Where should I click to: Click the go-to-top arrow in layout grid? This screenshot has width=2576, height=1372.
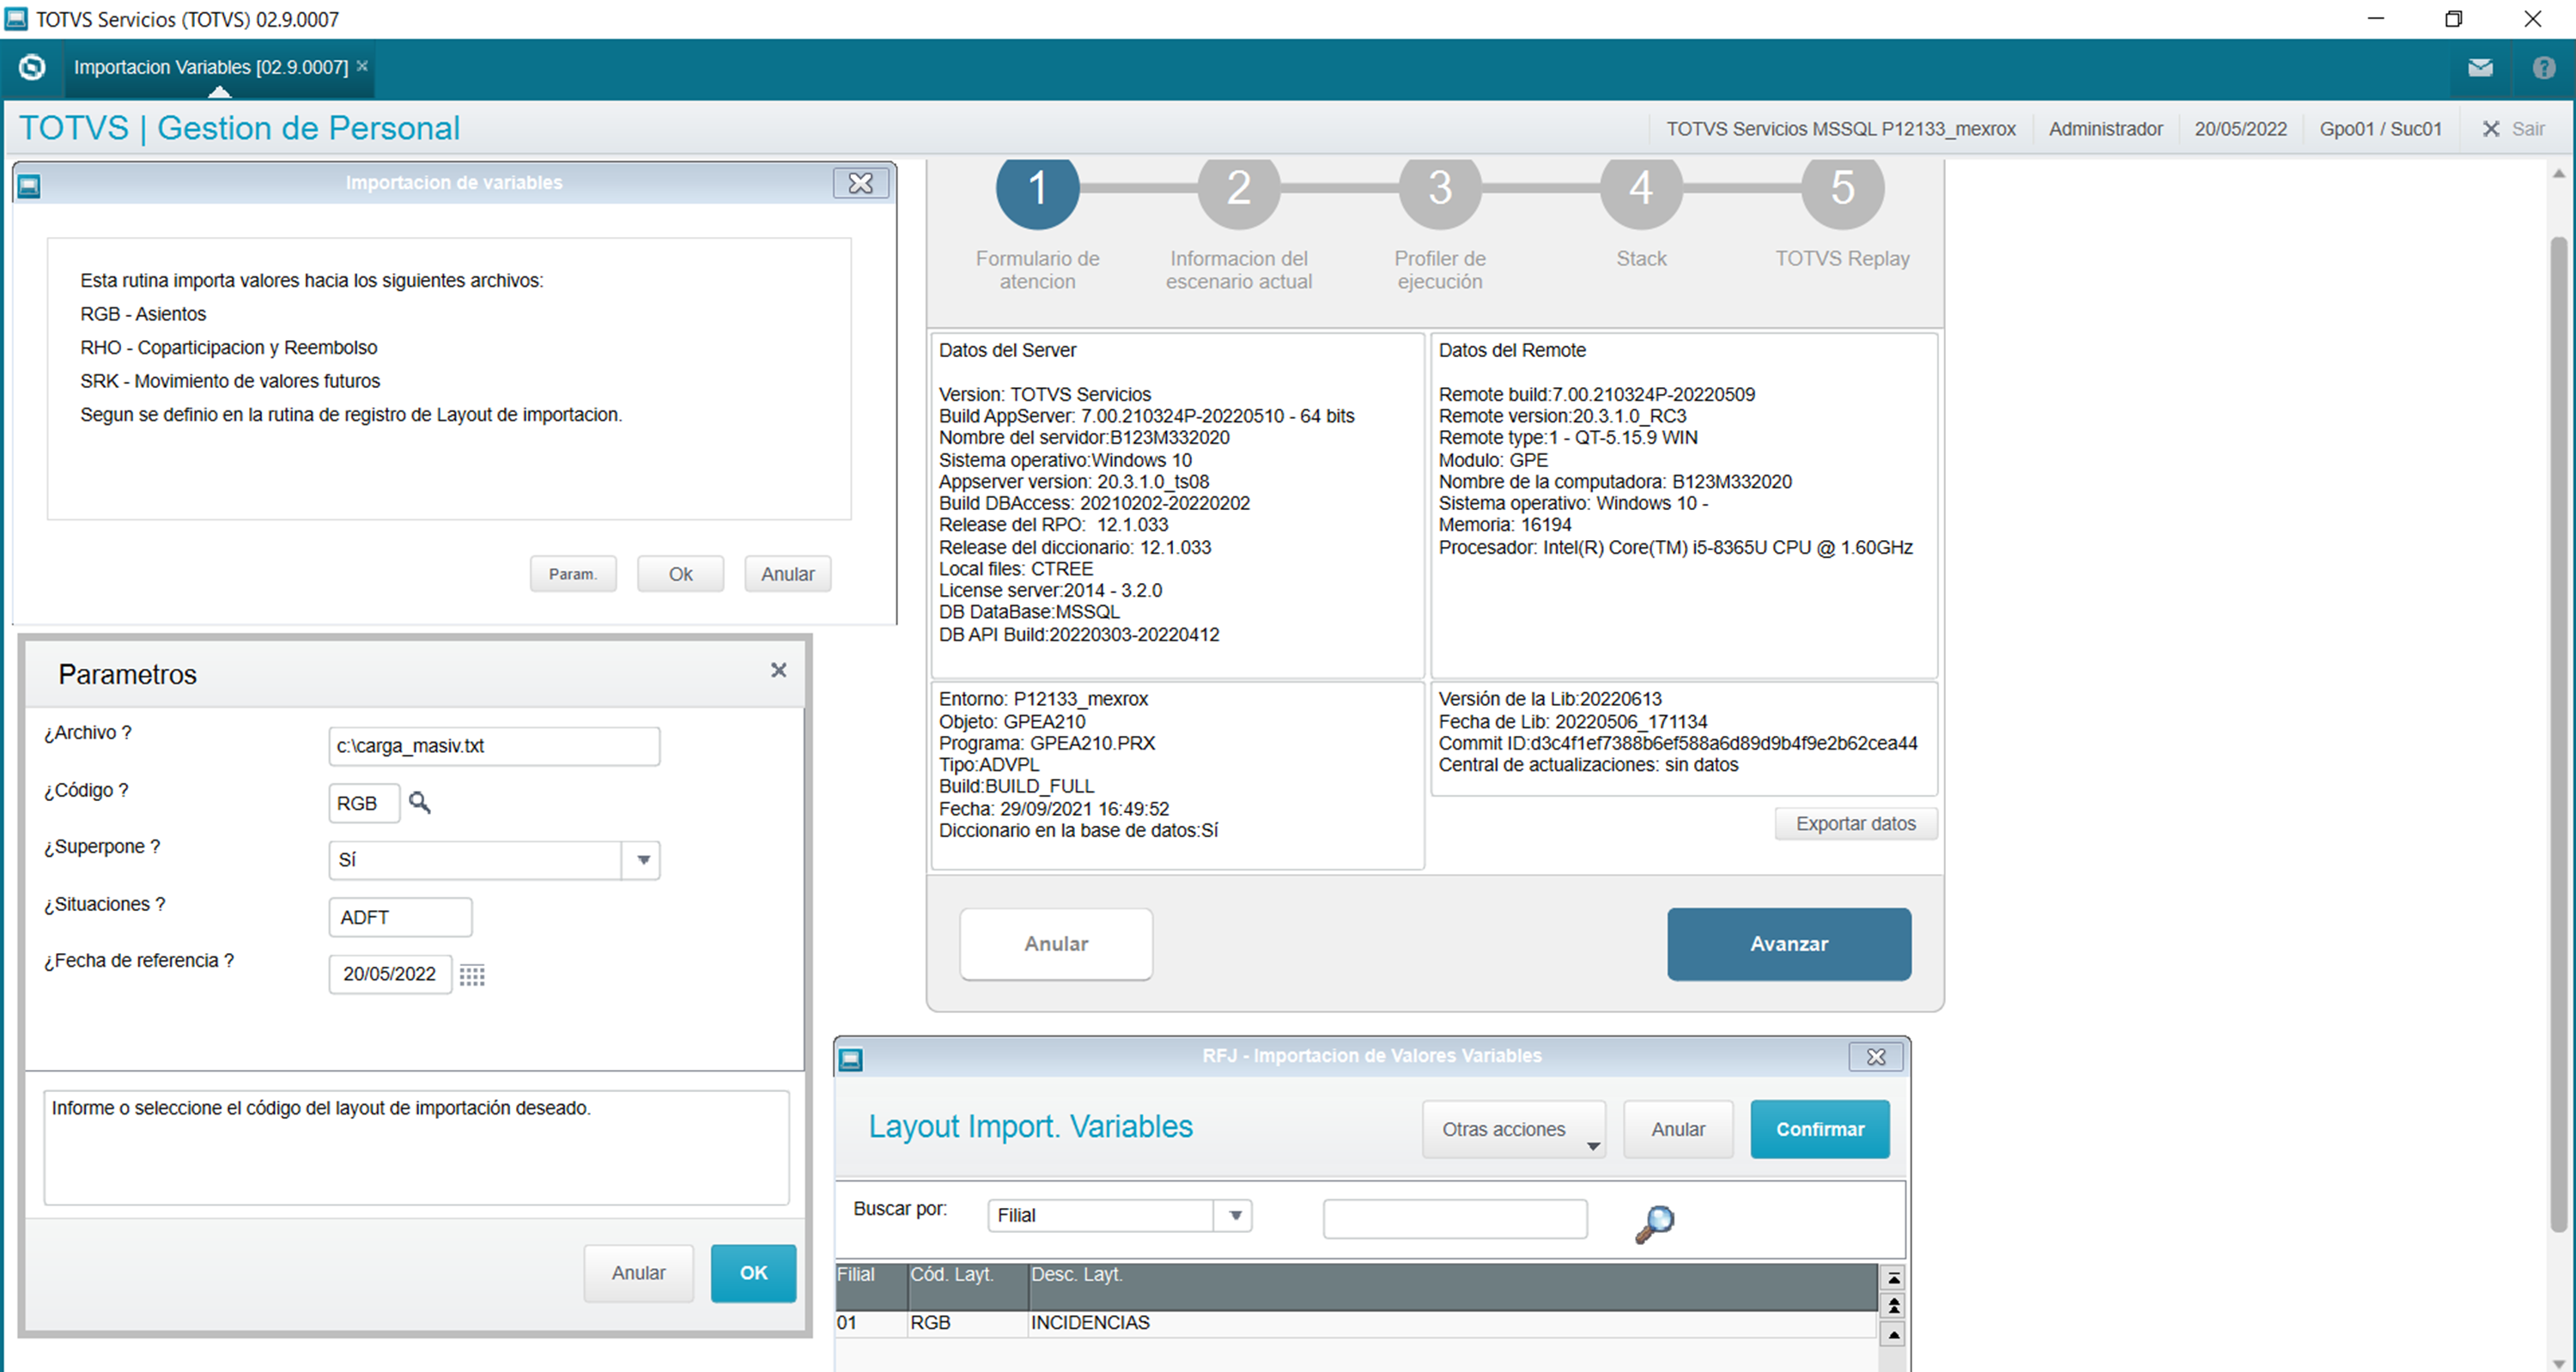[x=1893, y=1278]
